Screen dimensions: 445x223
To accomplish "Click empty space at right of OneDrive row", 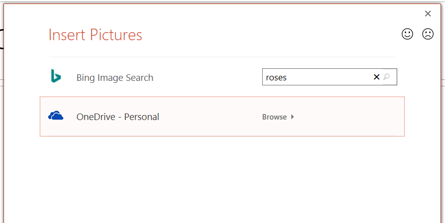I will point(352,117).
